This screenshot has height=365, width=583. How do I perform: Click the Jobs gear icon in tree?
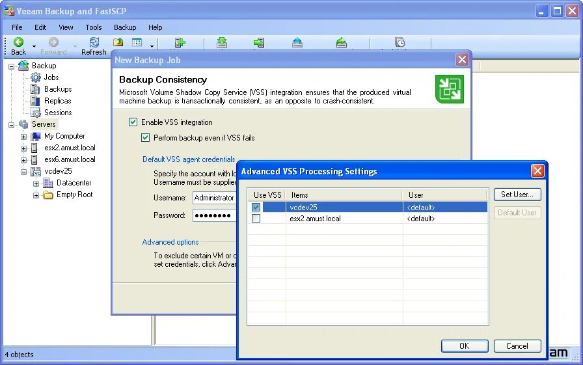tap(36, 77)
